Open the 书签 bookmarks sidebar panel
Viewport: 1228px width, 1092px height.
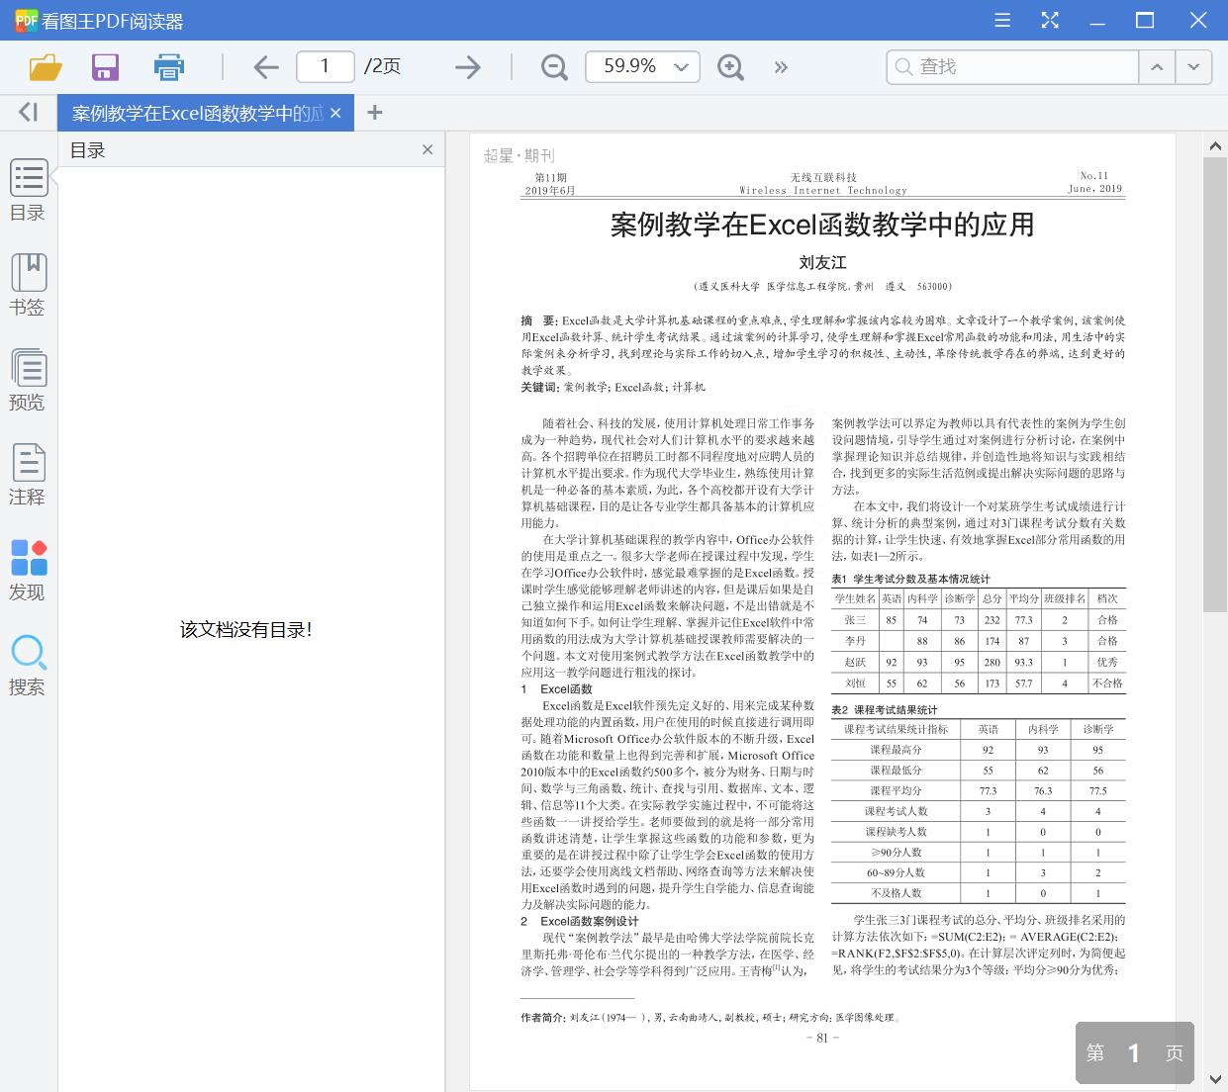point(28,285)
